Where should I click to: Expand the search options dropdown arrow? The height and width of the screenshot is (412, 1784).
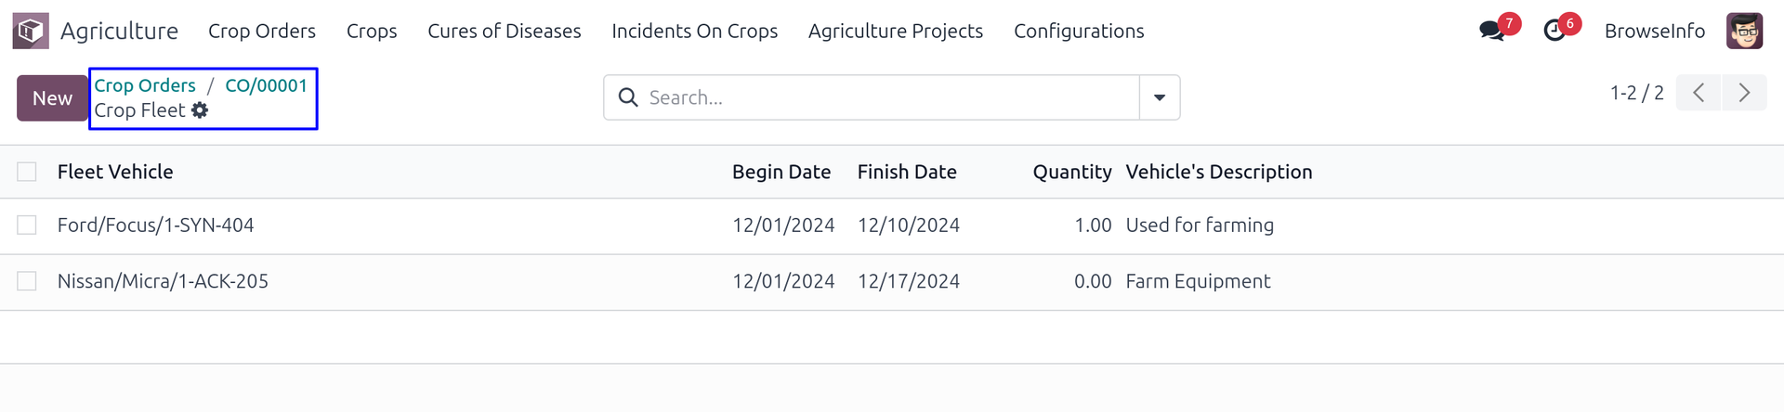click(1160, 97)
